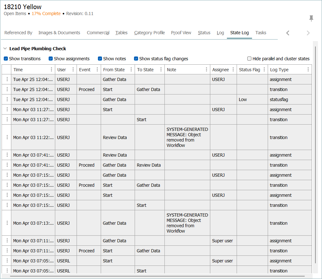The height and width of the screenshot is (279, 322).
Task: Disable Show assignments checkbox
Action: point(51,59)
